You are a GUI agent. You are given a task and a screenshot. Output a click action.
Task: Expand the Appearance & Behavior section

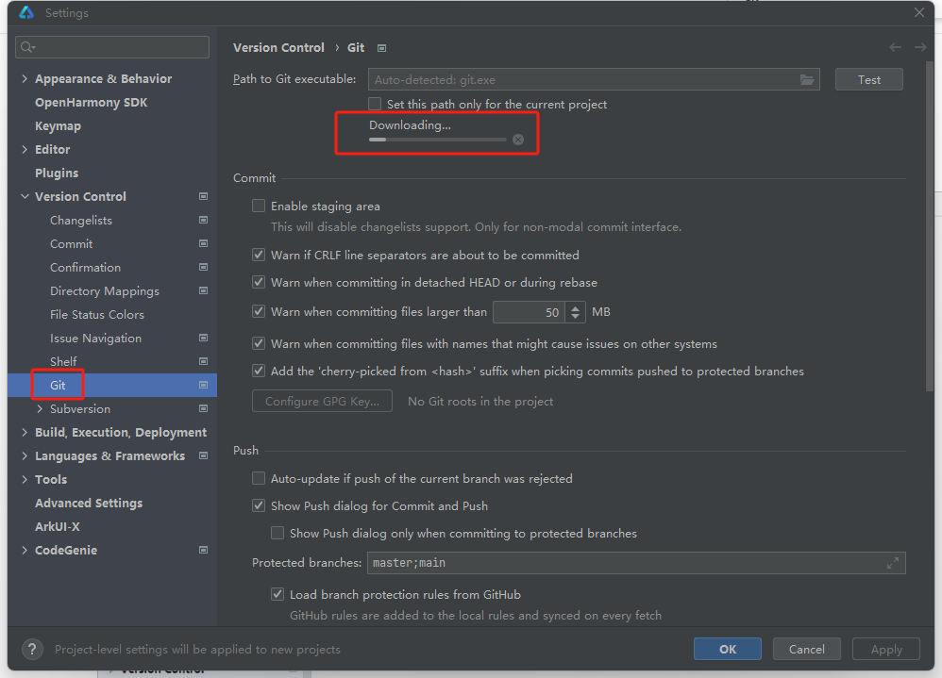(25, 78)
